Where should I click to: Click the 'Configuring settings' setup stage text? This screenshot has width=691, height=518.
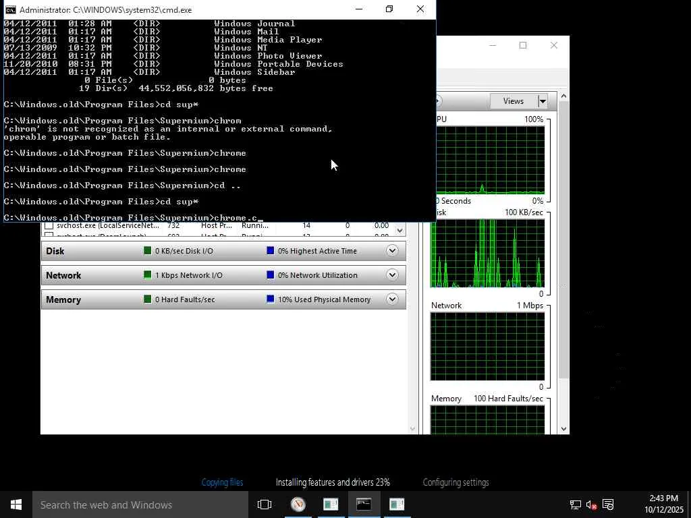[x=455, y=482]
